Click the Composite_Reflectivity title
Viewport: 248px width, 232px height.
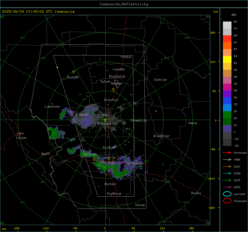[x=124, y=4]
